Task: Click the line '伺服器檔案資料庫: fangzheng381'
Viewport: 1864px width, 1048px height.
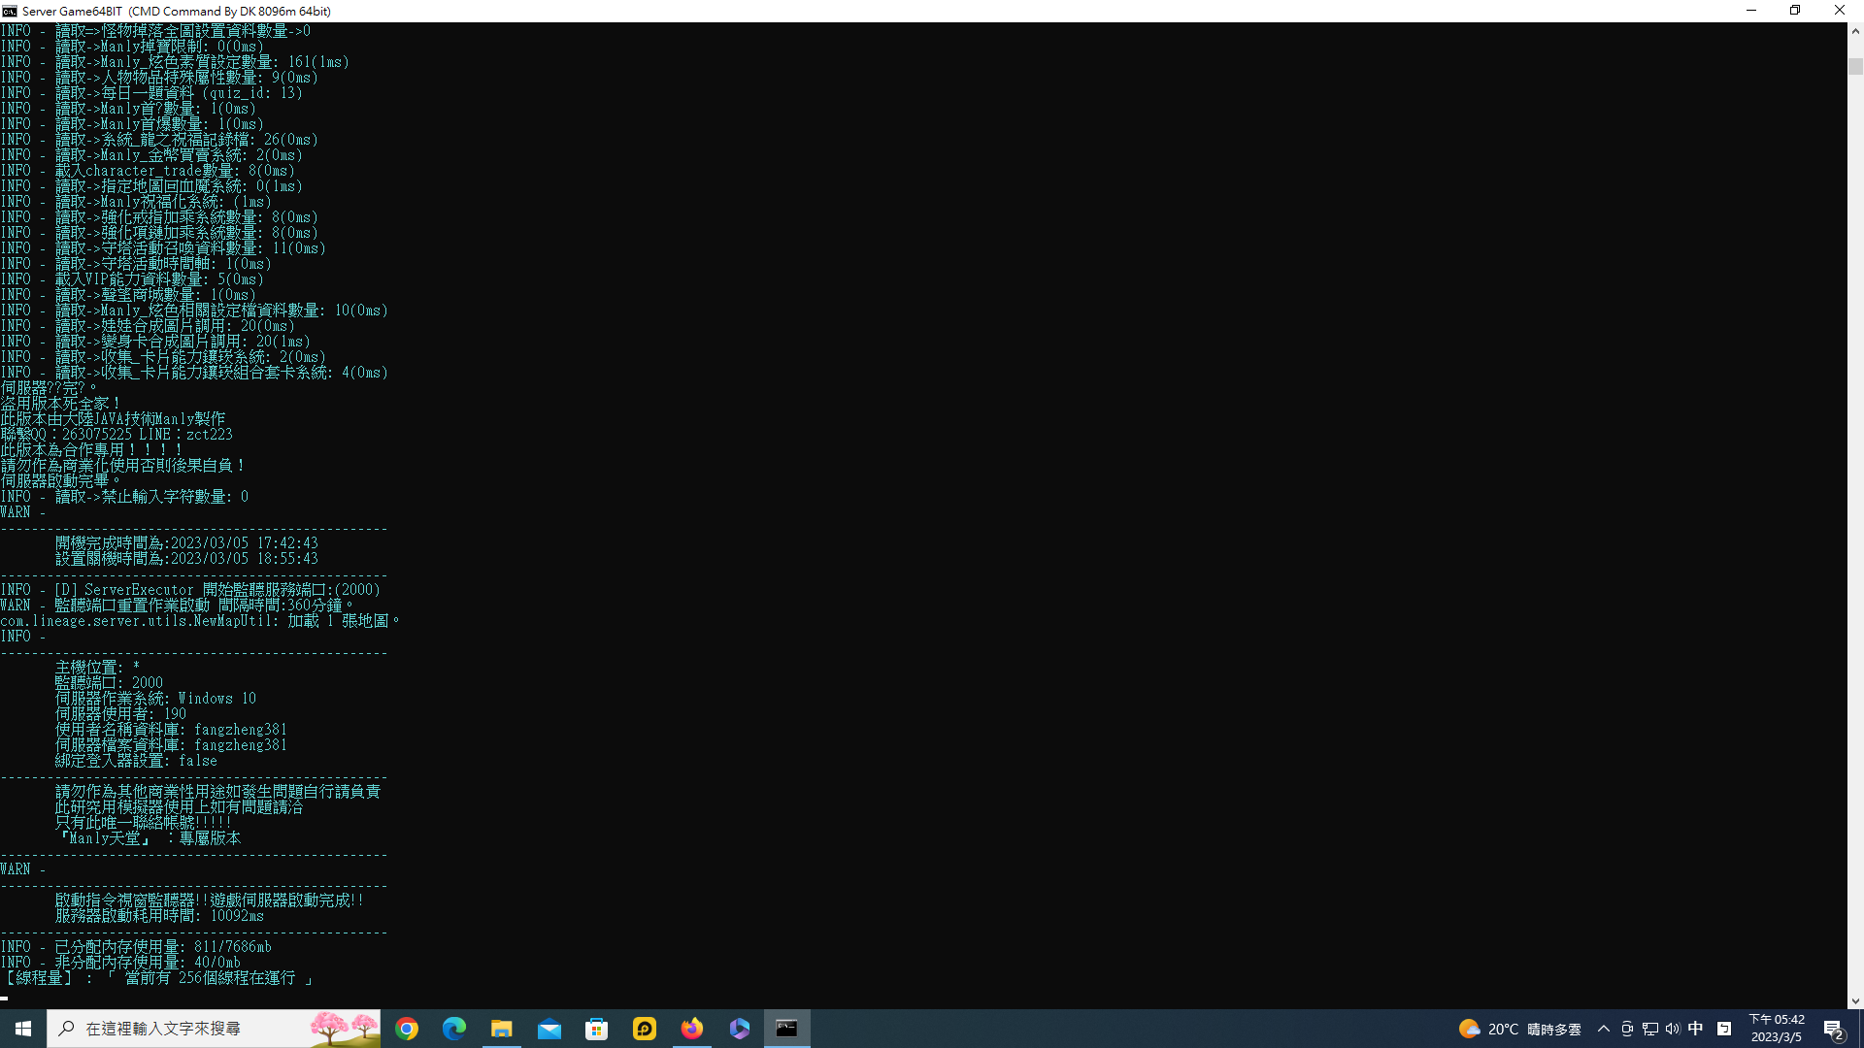Action: 171,745
